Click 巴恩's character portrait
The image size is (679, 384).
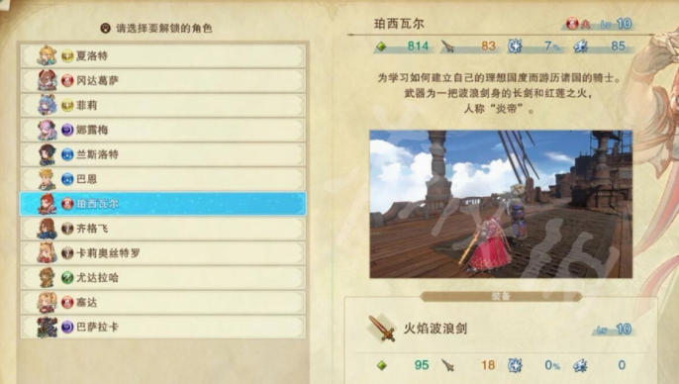48,179
